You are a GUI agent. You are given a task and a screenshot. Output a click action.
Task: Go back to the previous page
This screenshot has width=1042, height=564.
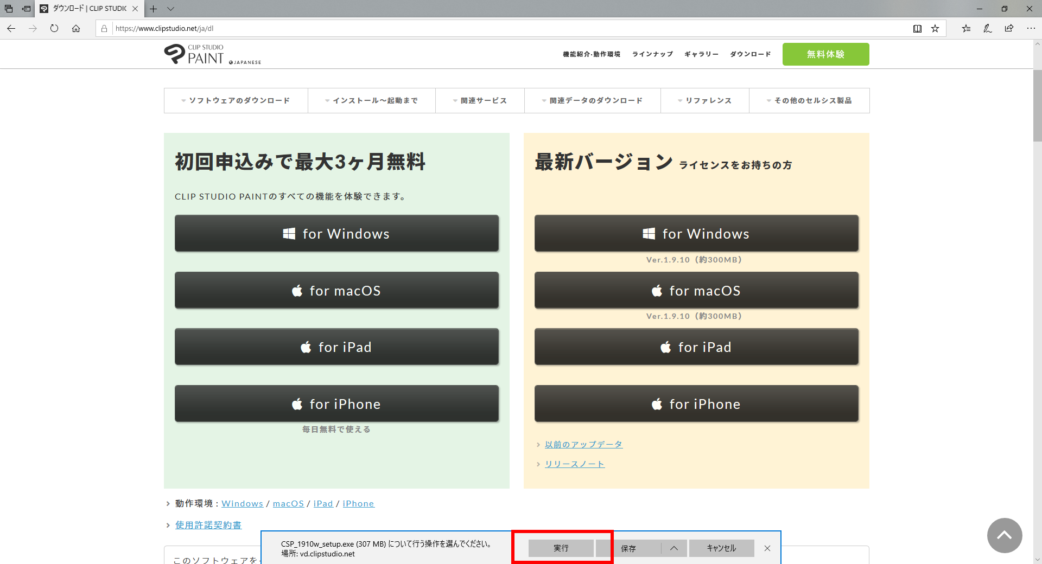click(11, 28)
